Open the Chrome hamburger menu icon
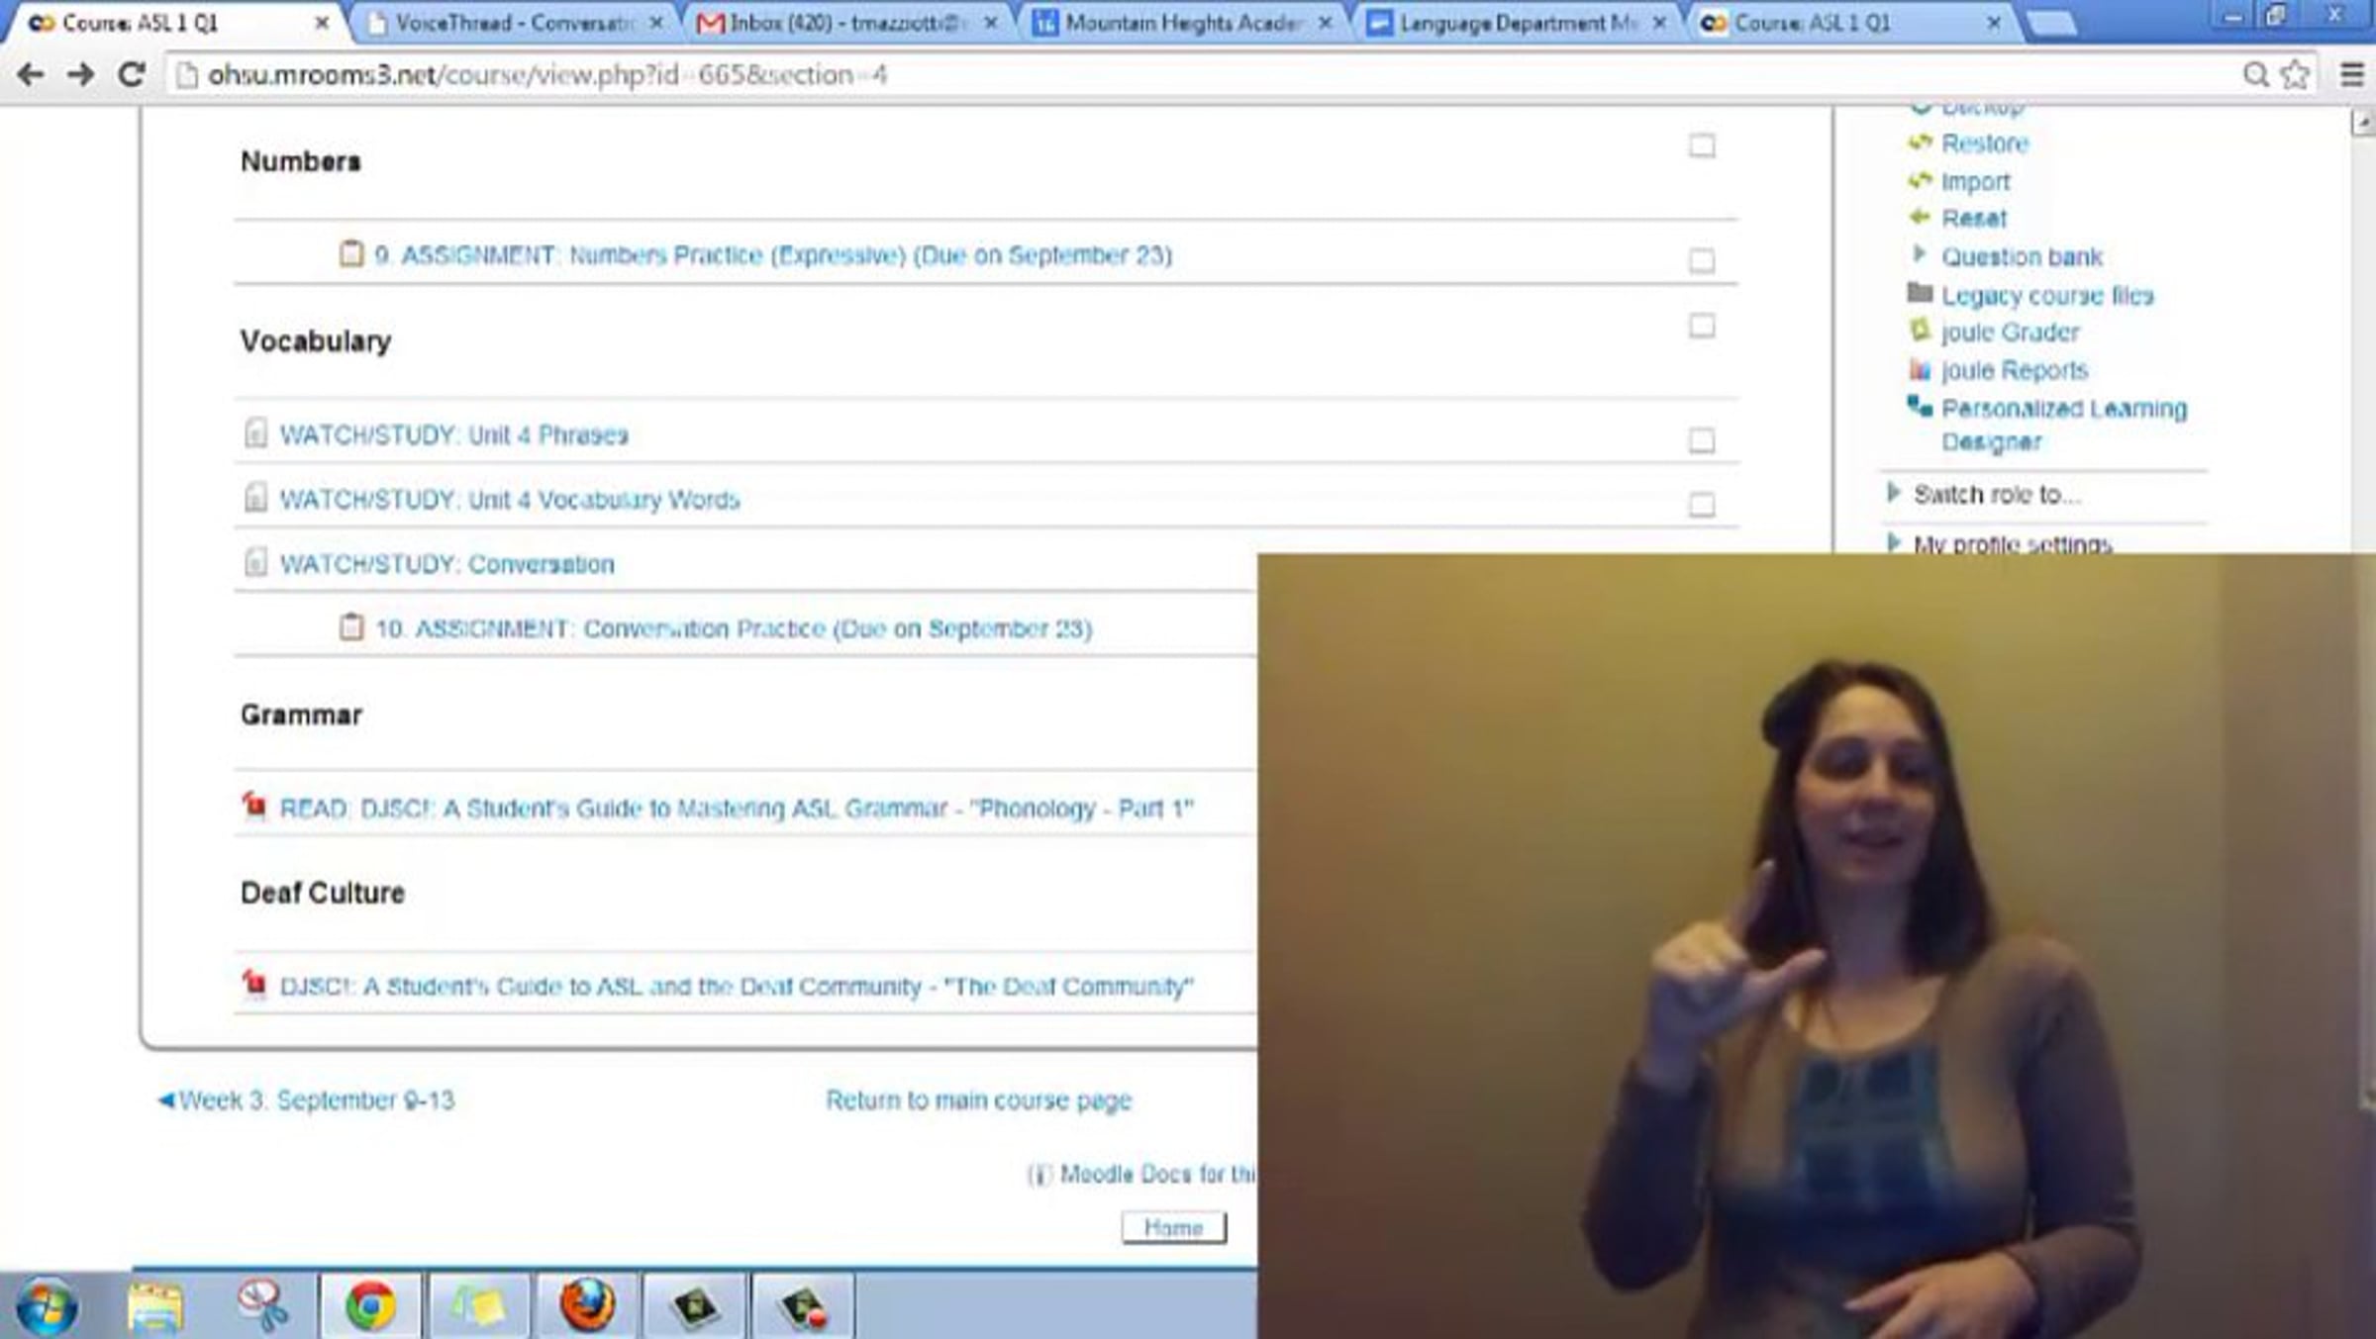The width and height of the screenshot is (2376, 1339). pos(2352,75)
